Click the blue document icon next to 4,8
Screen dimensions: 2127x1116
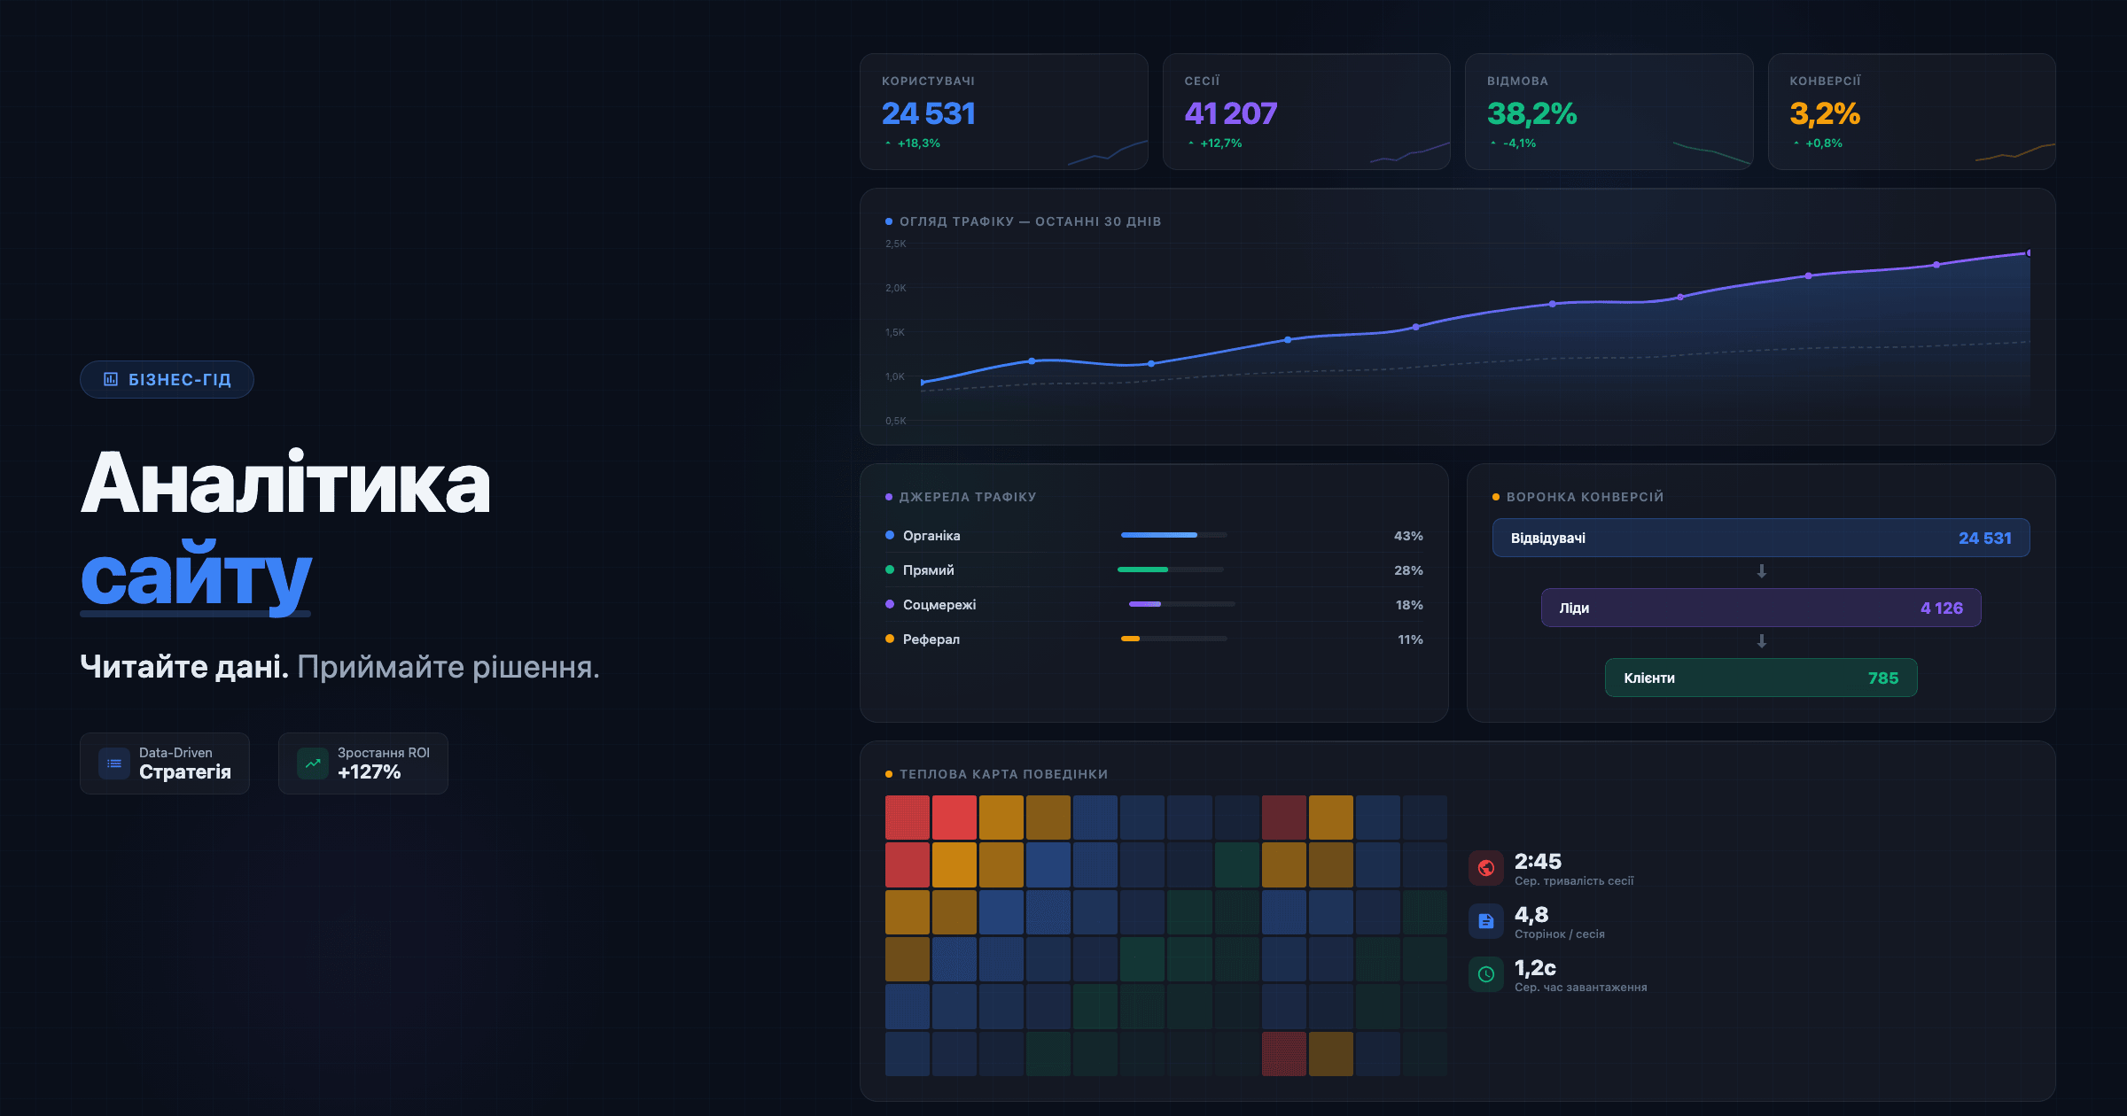[1486, 921]
